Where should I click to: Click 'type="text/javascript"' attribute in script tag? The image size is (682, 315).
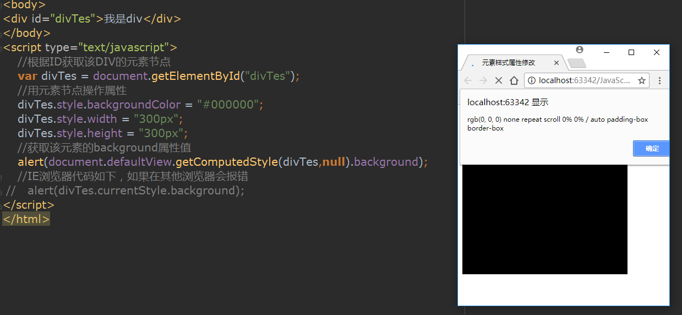[107, 47]
